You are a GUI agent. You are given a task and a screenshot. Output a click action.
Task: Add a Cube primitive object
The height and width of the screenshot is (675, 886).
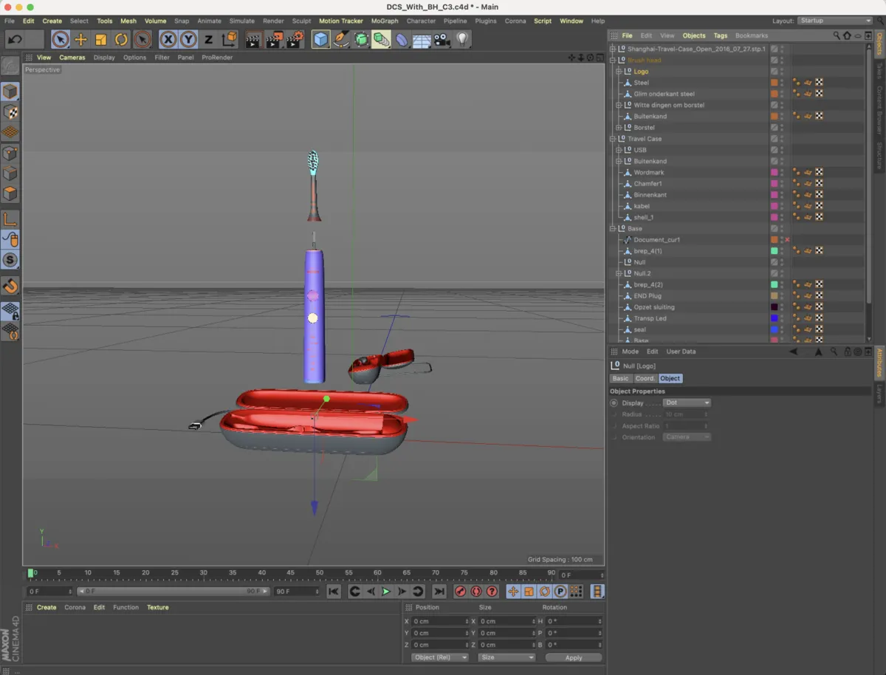(320, 40)
